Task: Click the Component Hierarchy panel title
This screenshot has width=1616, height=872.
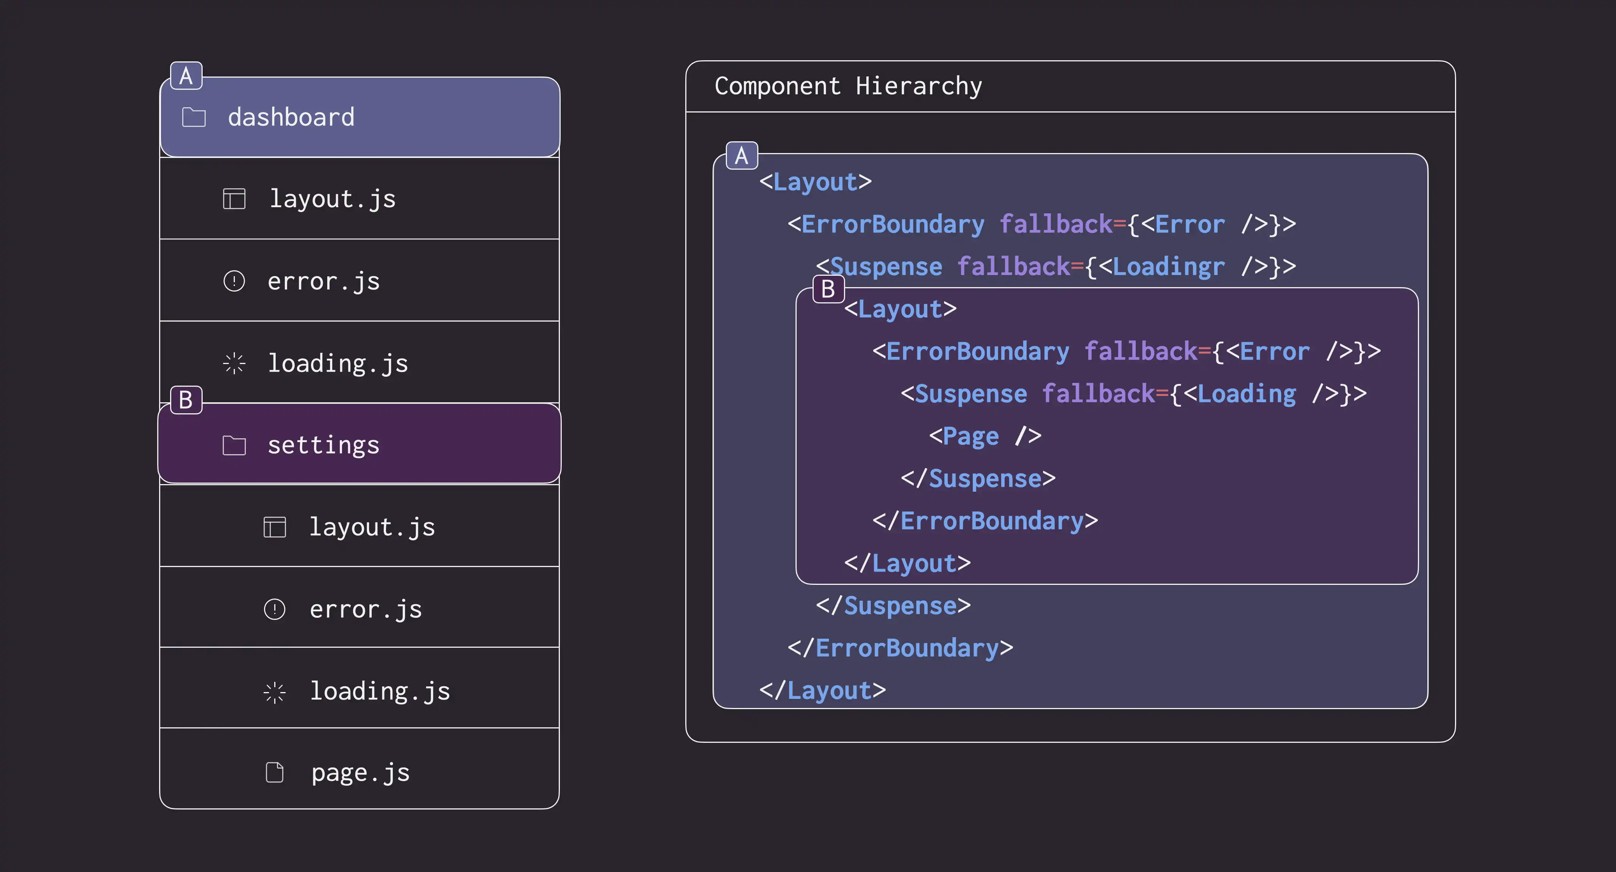Action: coord(848,87)
